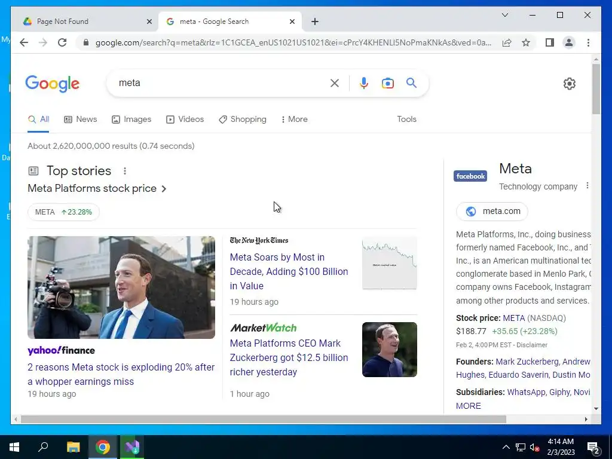Click the scroll down arrow
Image resolution: width=612 pixels, height=459 pixels.
pos(596,409)
